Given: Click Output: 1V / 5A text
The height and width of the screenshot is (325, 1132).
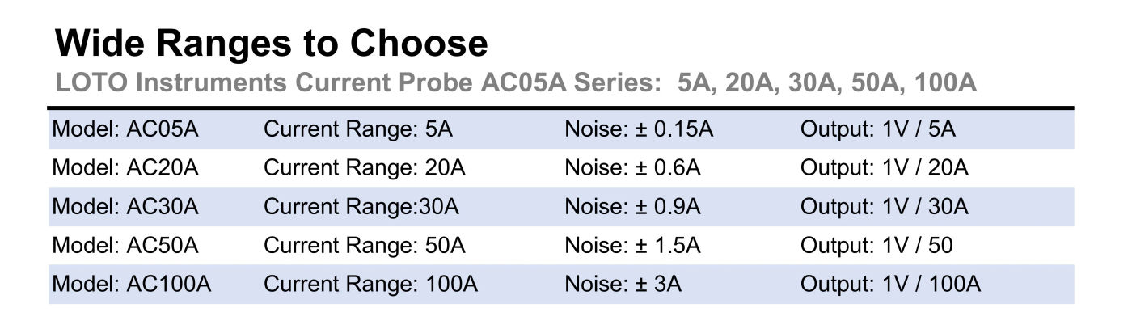Looking at the screenshot, I should pos(878,129).
